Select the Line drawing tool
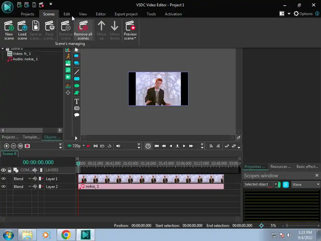The width and height of the screenshot is (321, 241). [x=77, y=72]
